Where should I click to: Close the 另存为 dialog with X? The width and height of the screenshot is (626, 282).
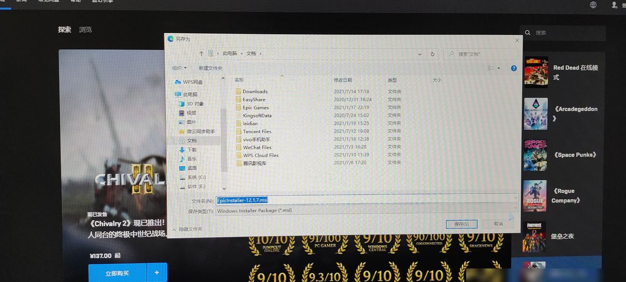click(517, 40)
